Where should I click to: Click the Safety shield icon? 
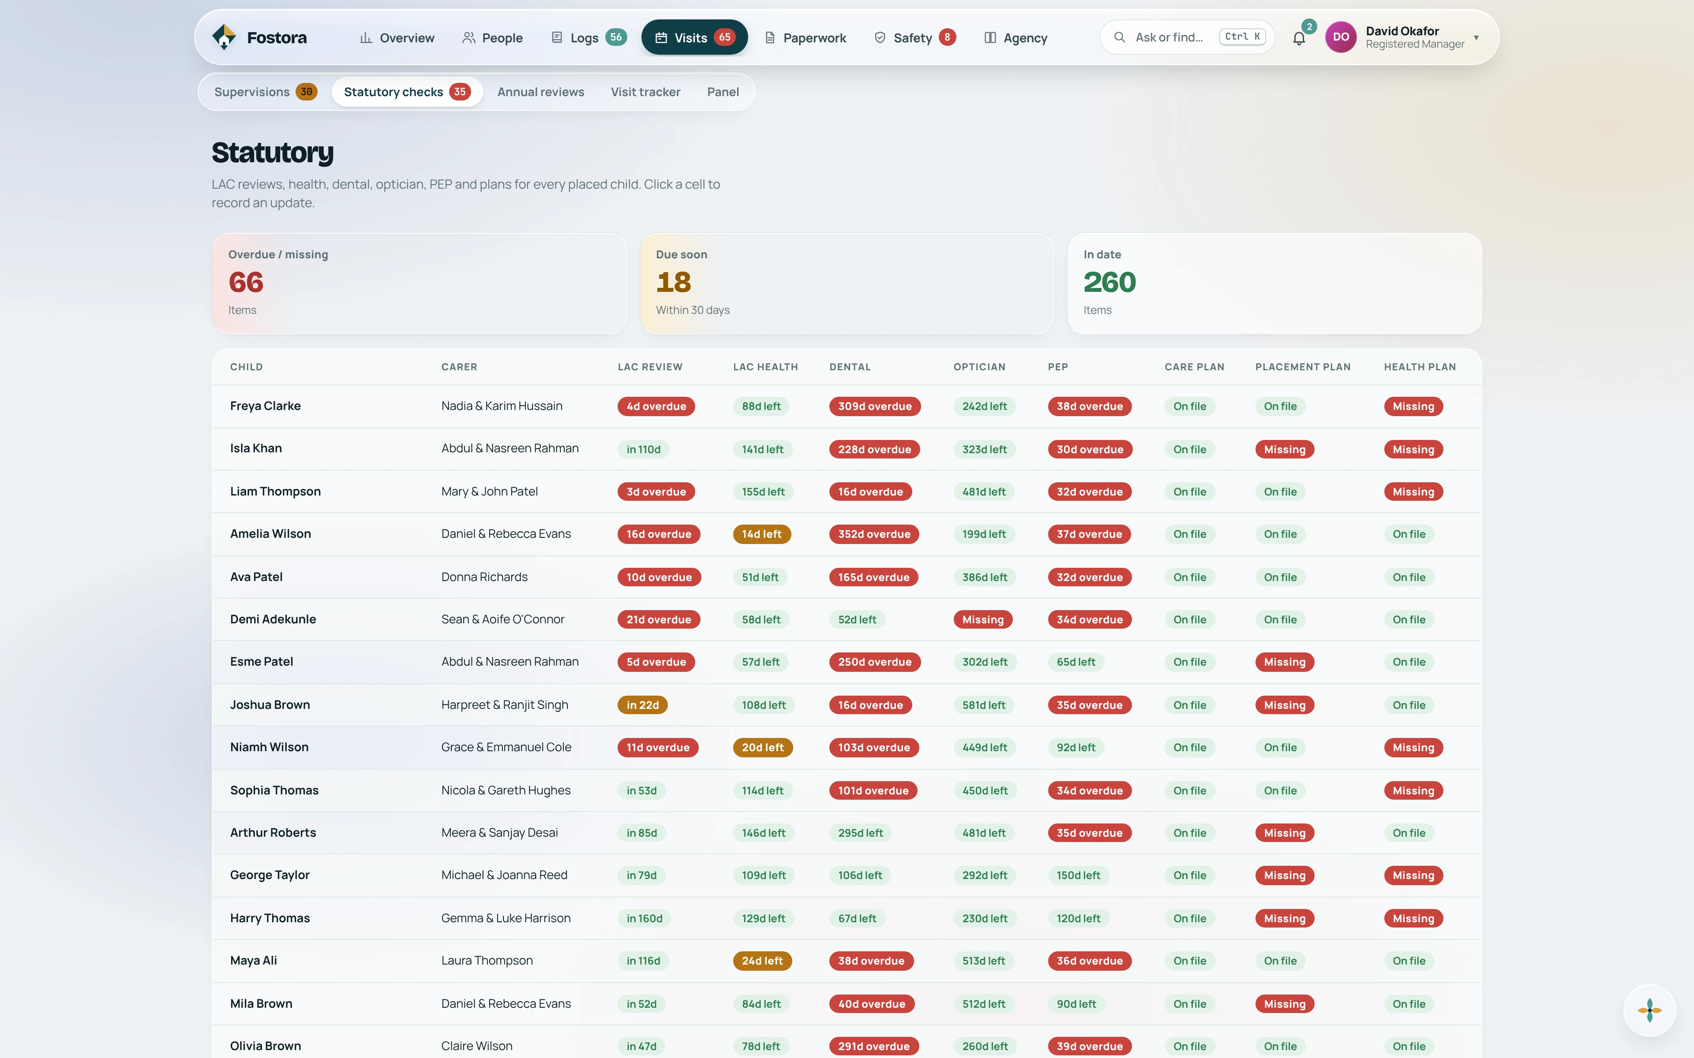point(880,38)
